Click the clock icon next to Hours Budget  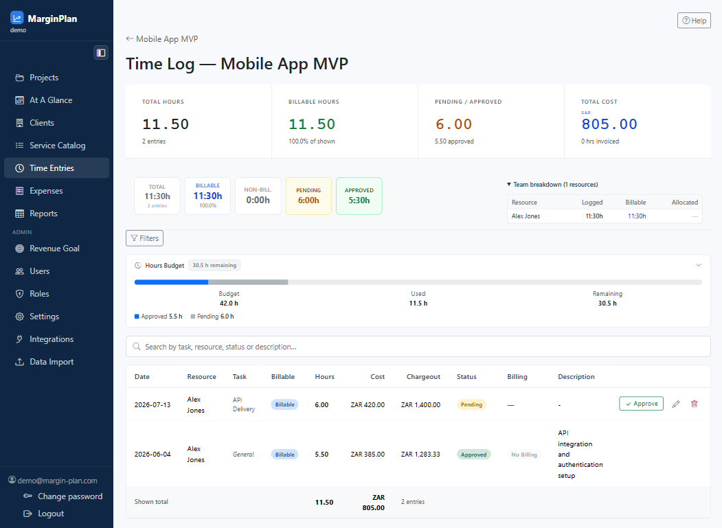coord(137,266)
